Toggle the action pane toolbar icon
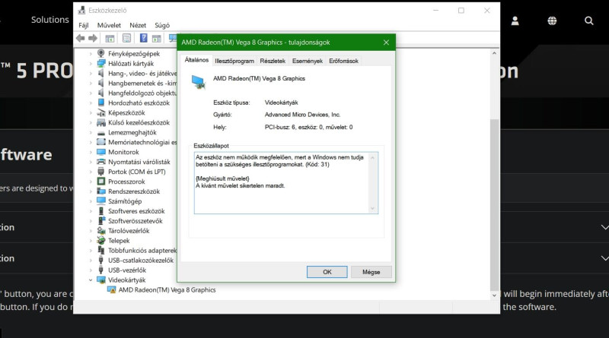Screen dimensions: 609x338 pos(157,38)
